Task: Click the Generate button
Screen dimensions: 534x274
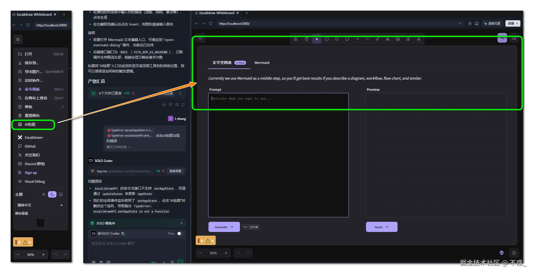Action: pyautogui.click(x=224, y=227)
